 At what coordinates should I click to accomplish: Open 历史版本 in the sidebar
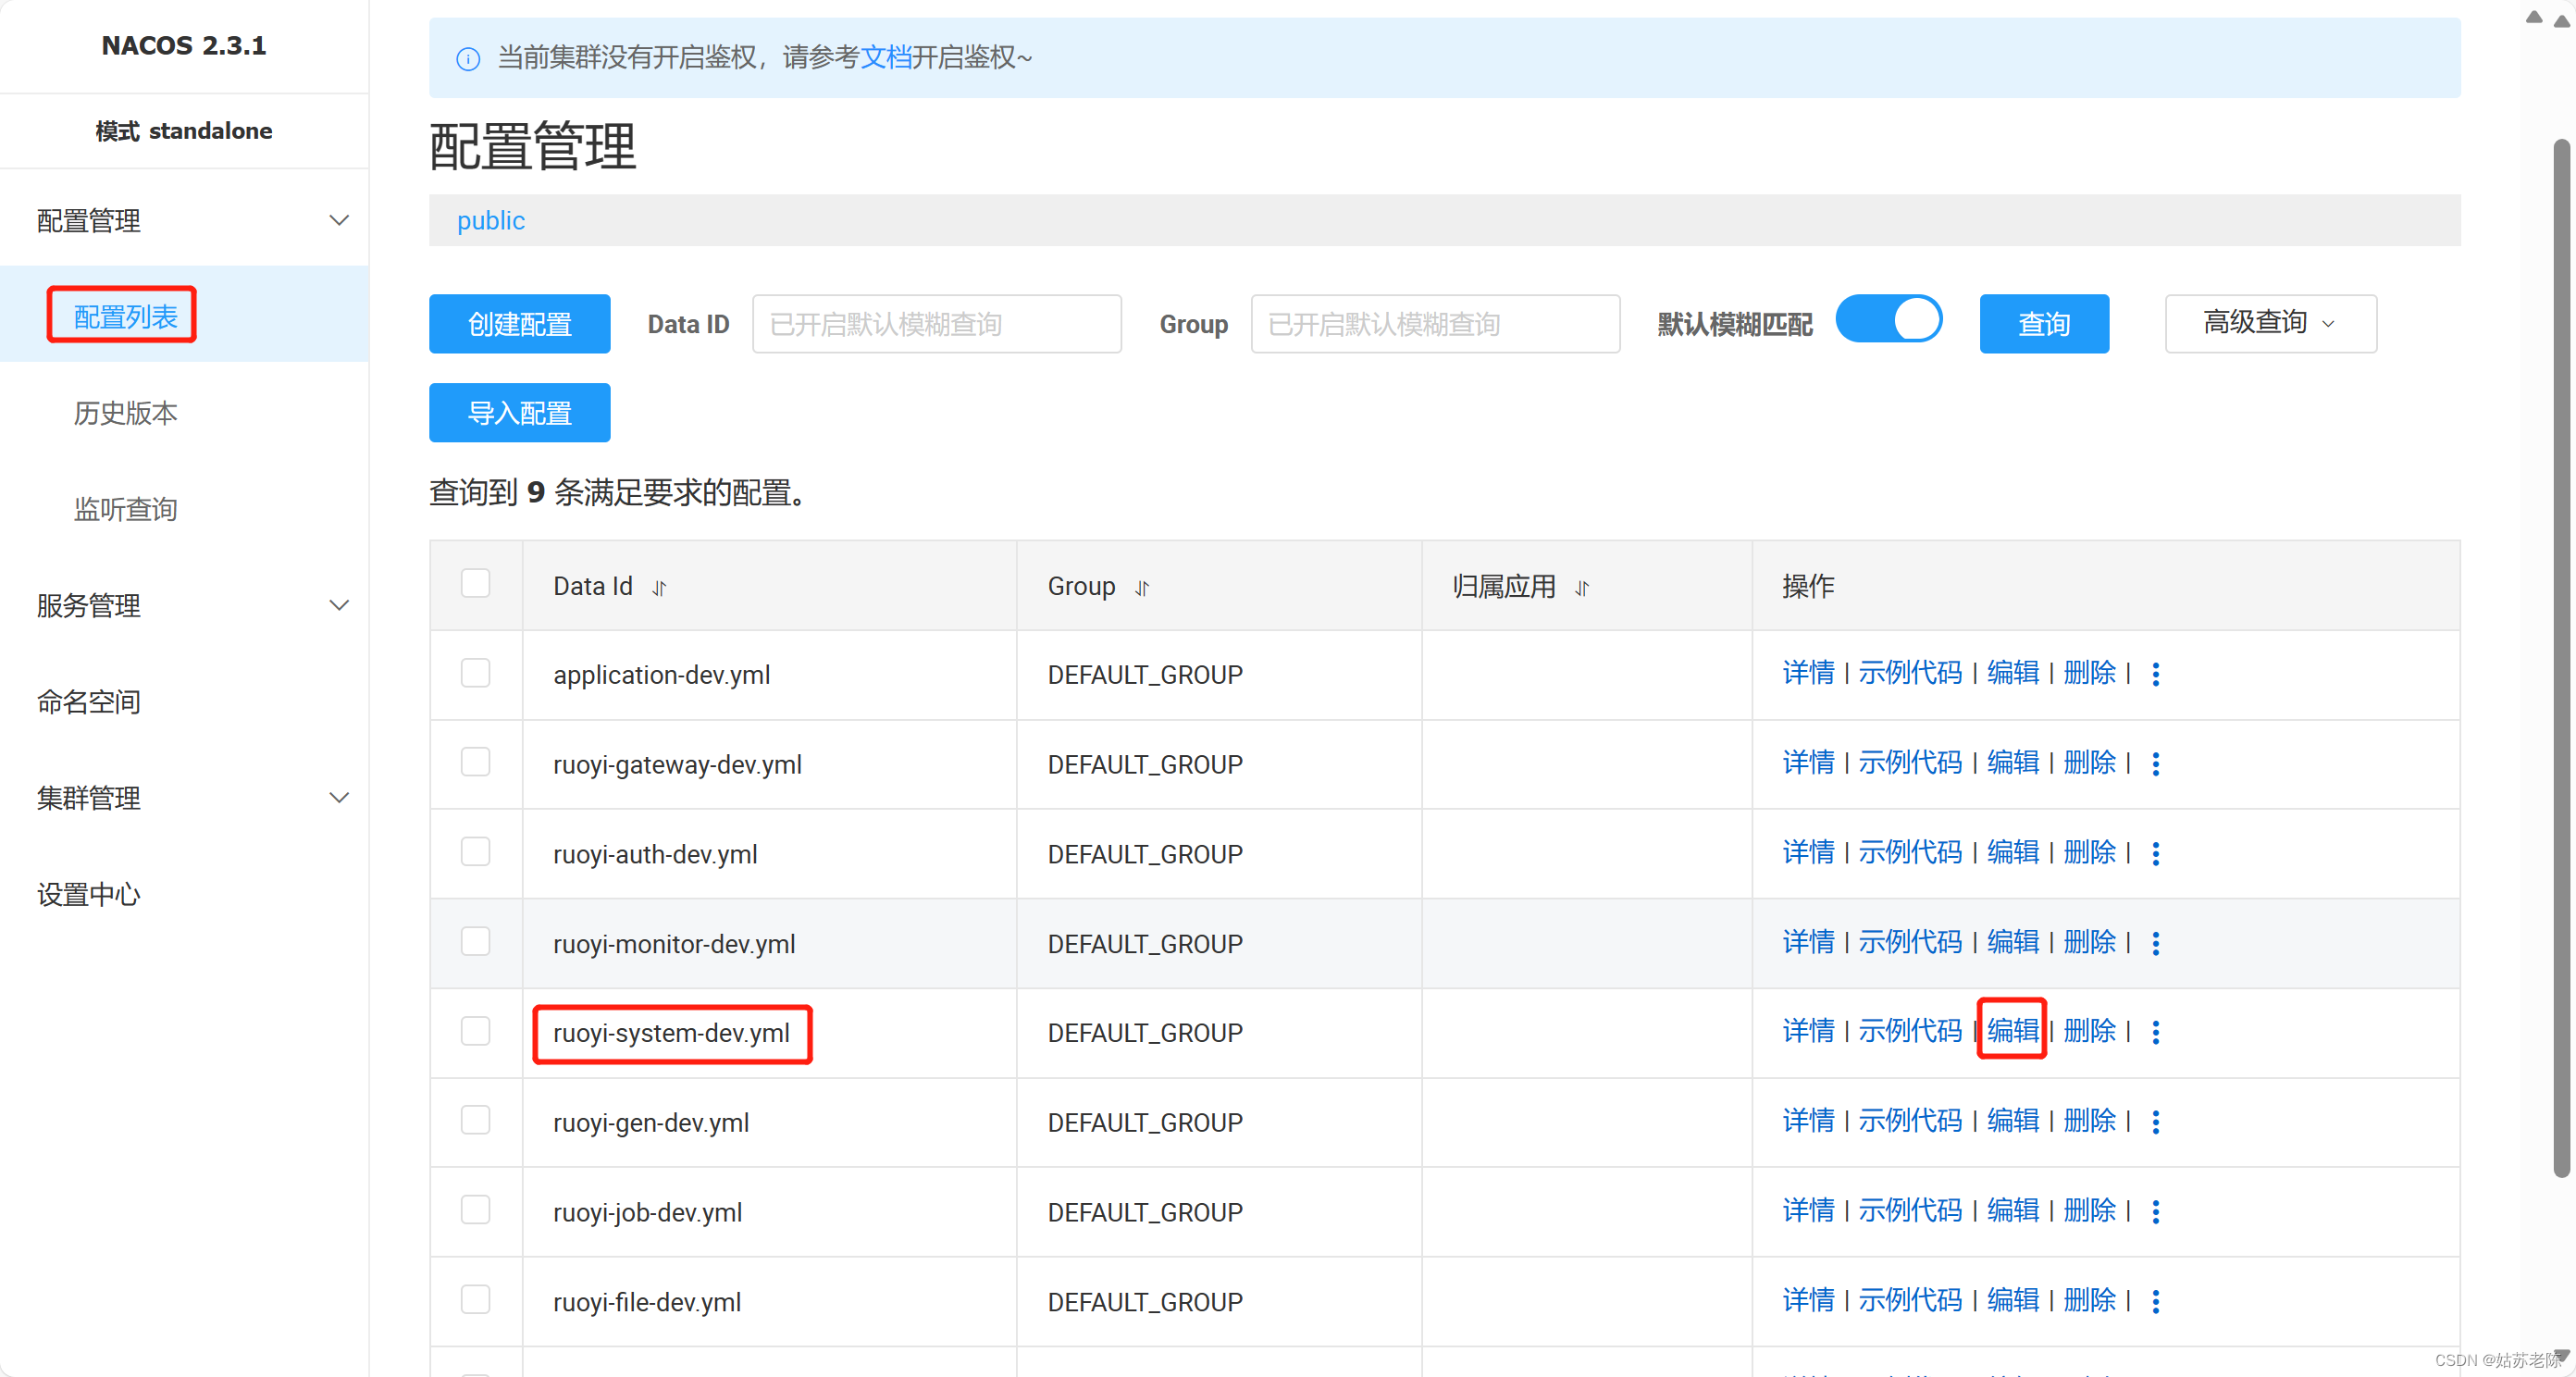(x=125, y=412)
